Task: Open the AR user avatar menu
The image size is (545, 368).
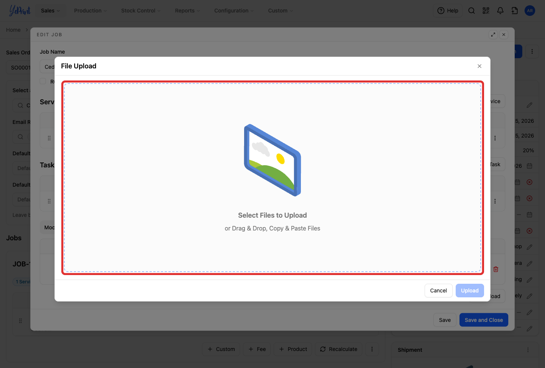Action: pyautogui.click(x=530, y=11)
